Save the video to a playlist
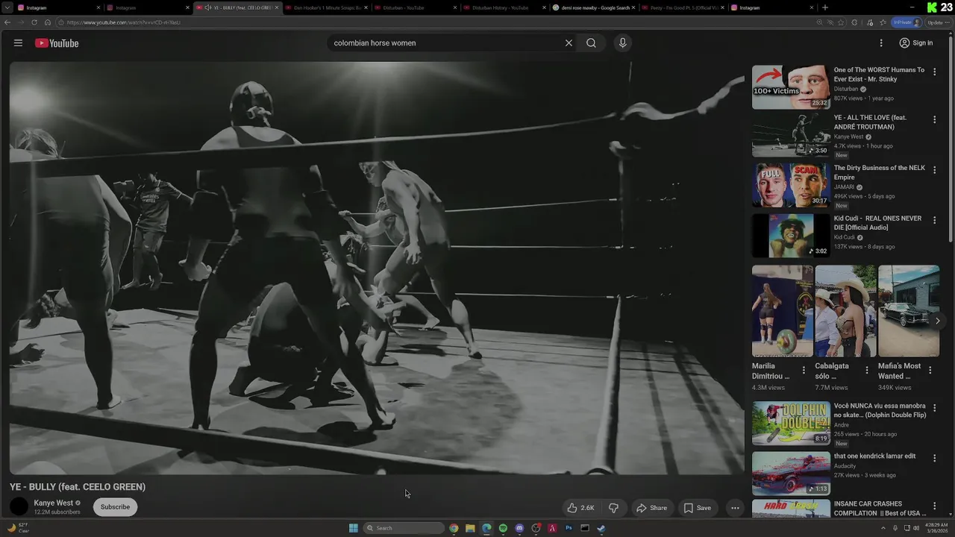 (697, 508)
